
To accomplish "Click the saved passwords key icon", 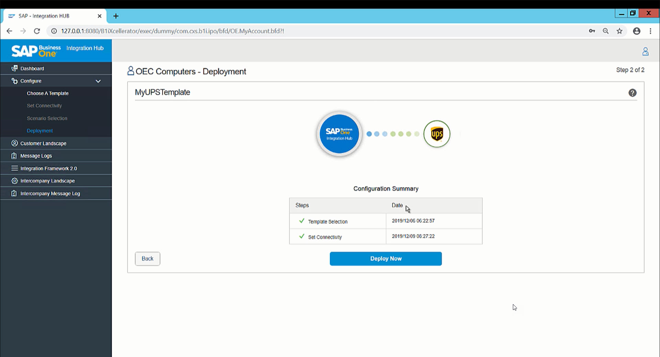I will click(x=592, y=31).
